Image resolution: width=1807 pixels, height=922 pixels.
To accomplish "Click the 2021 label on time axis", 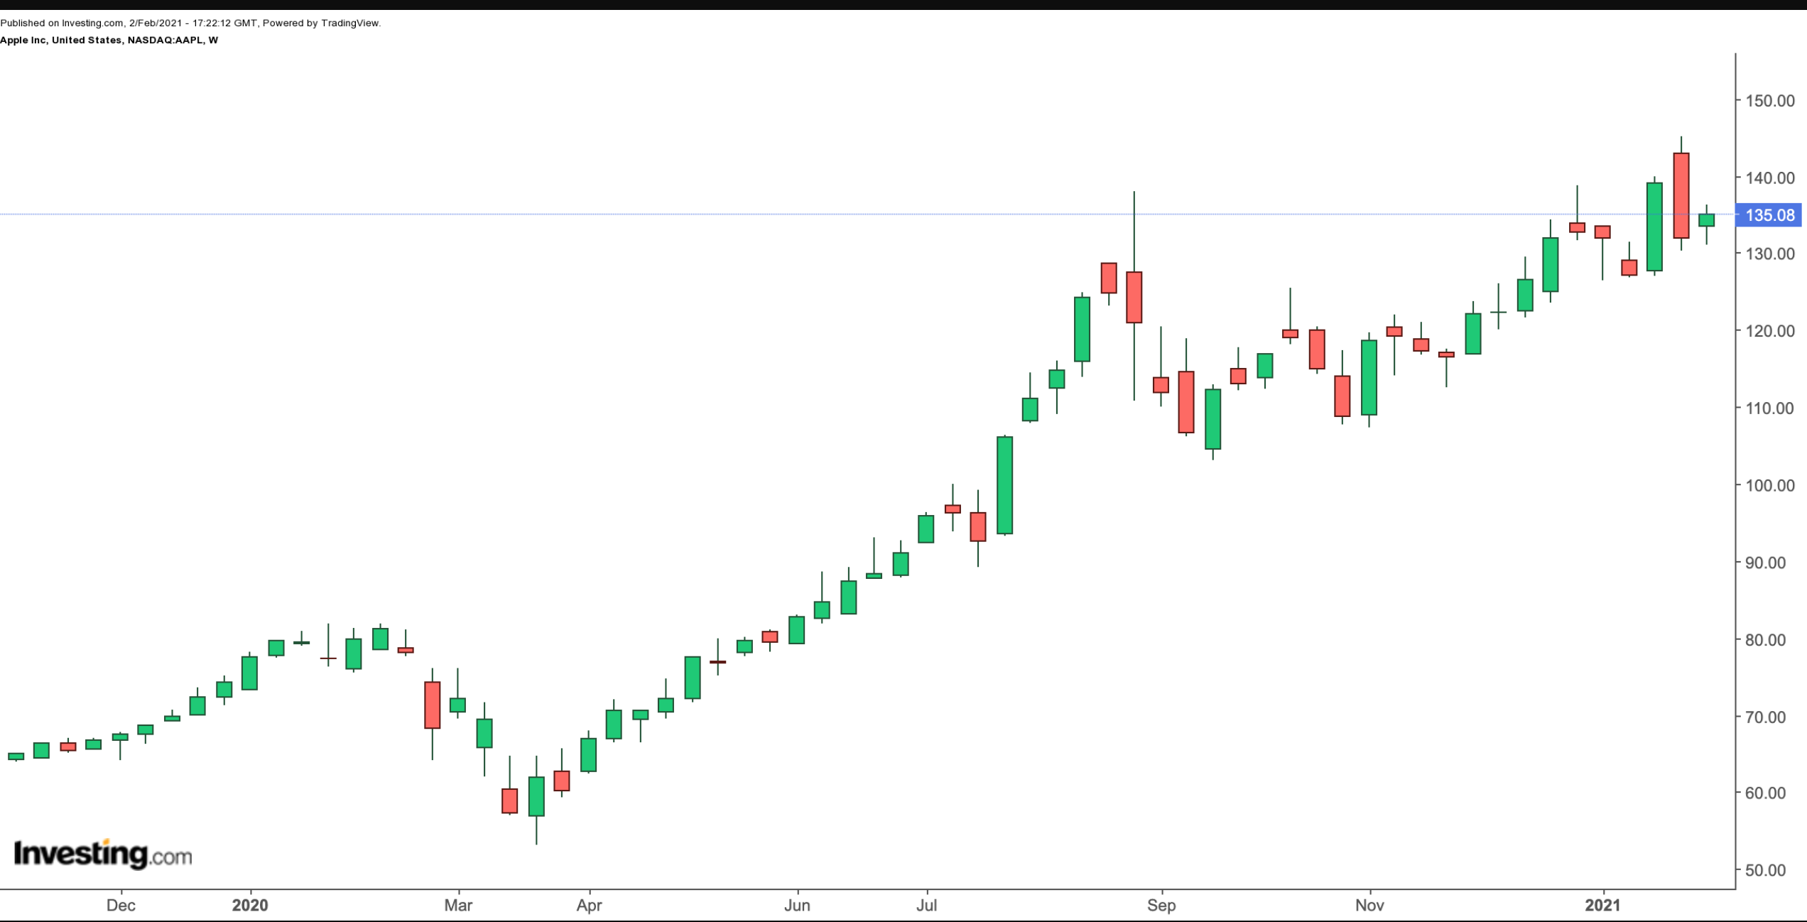I will pos(1603,906).
